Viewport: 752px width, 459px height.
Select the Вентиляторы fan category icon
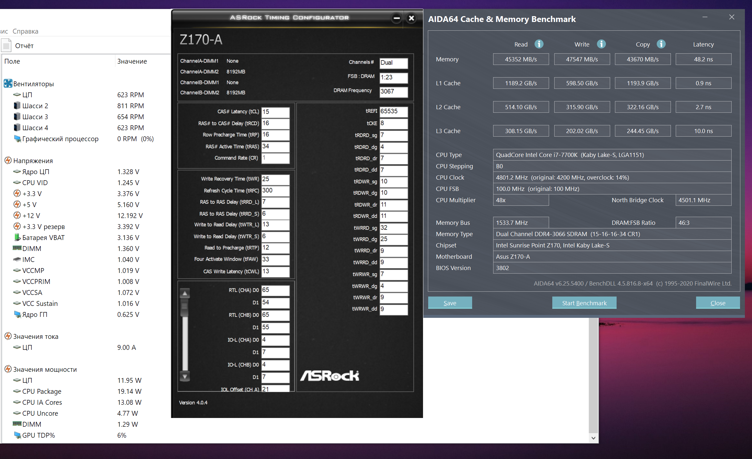pyautogui.click(x=8, y=84)
